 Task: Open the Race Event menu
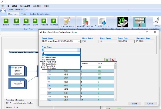[x=25, y=6]
